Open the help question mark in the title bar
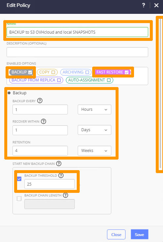The width and height of the screenshot is (163, 242). 144,5
